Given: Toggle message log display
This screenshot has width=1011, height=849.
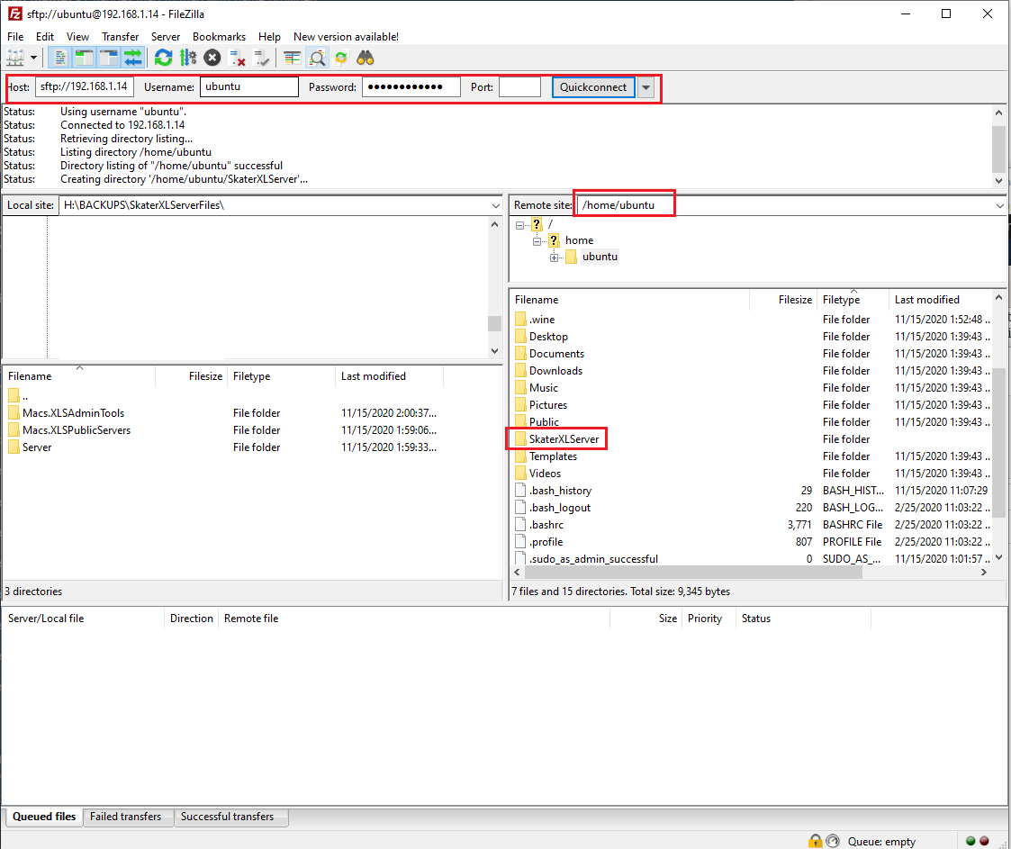Looking at the screenshot, I should 60,58.
